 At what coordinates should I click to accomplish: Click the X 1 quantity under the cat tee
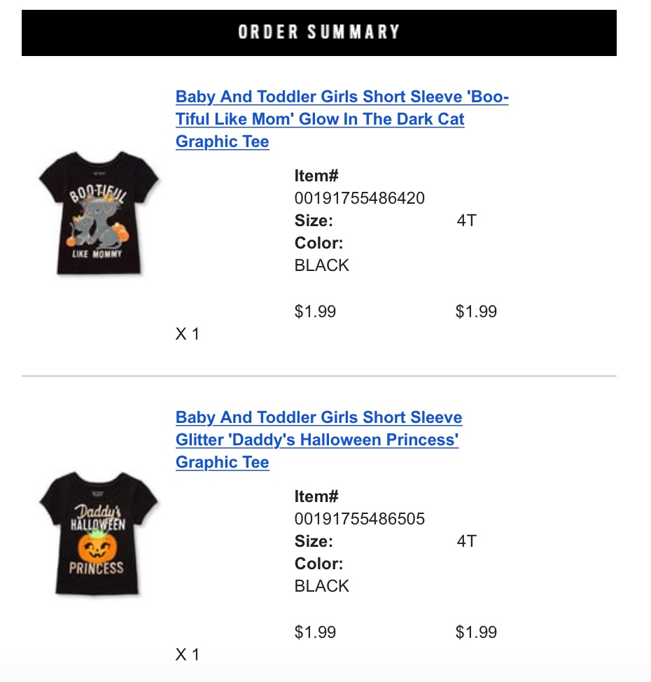pyautogui.click(x=188, y=334)
